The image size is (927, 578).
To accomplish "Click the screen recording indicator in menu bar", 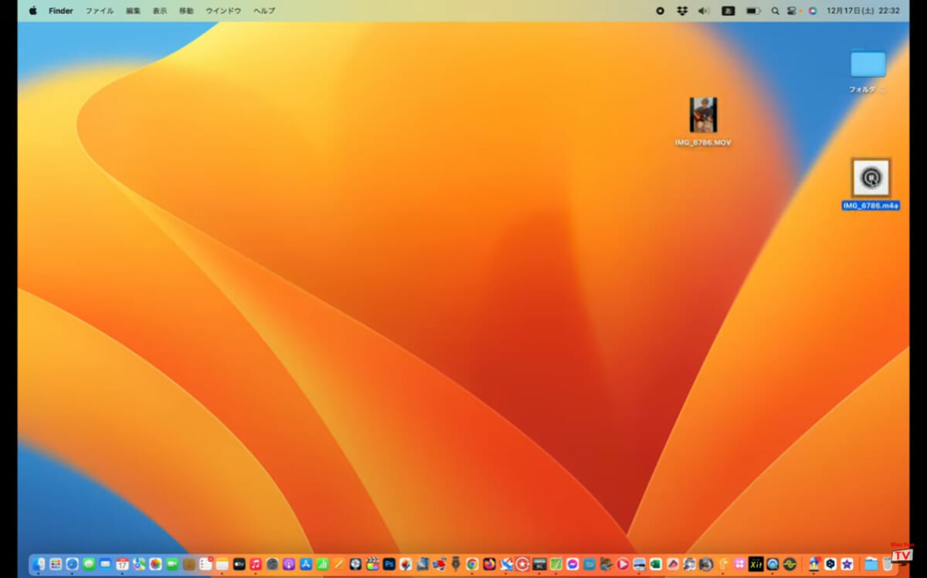I will 660,11.
